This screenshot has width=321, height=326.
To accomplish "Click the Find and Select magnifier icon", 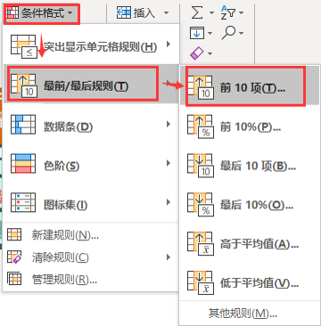I will [x=228, y=33].
